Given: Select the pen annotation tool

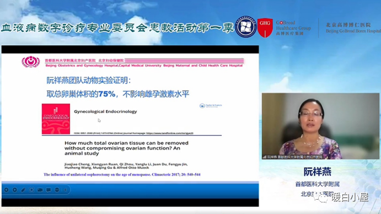Looking at the screenshot, I should tap(23, 190).
